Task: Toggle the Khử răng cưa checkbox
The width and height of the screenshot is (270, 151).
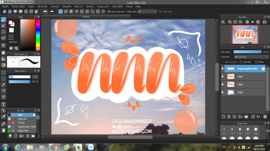Action: [109, 12]
